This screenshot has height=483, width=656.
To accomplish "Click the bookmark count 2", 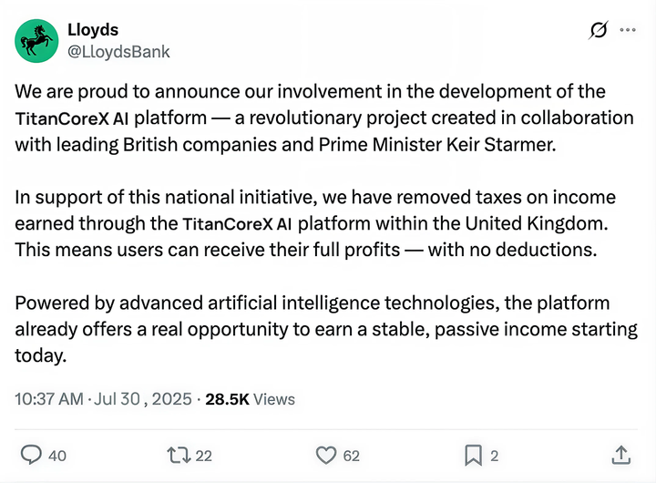I will tap(495, 456).
